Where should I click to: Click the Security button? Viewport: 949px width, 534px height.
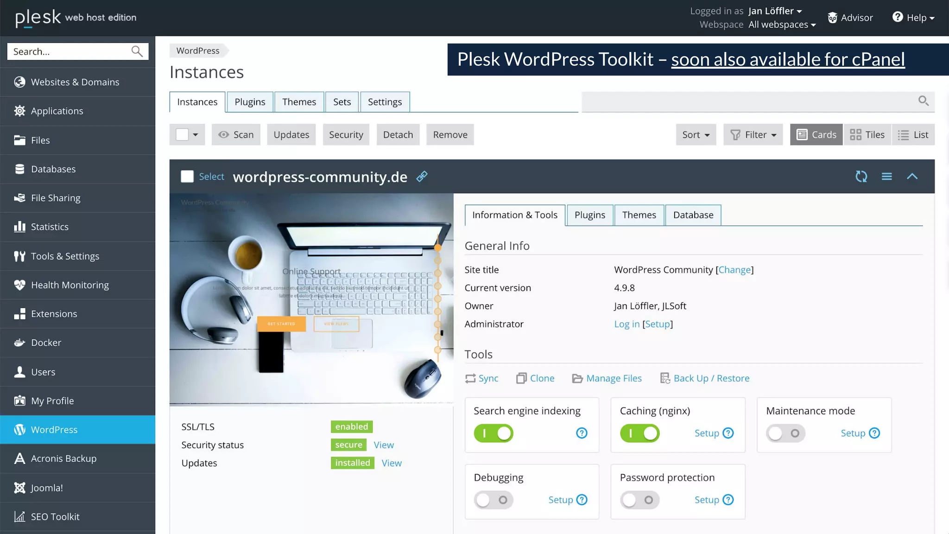click(x=346, y=134)
